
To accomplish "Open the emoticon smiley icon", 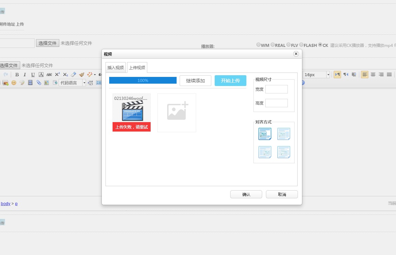I will tap(14, 83).
